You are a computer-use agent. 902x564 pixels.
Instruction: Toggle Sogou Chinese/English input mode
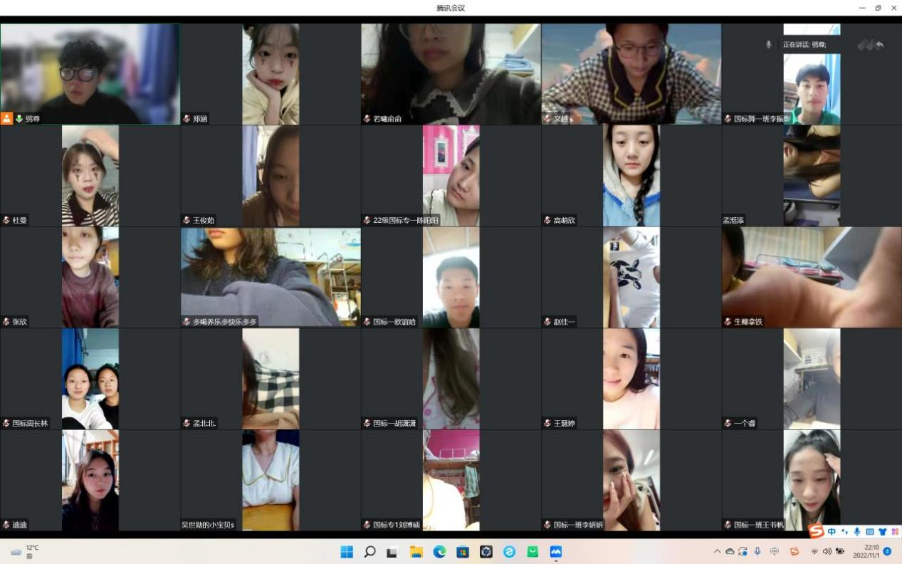coord(832,531)
